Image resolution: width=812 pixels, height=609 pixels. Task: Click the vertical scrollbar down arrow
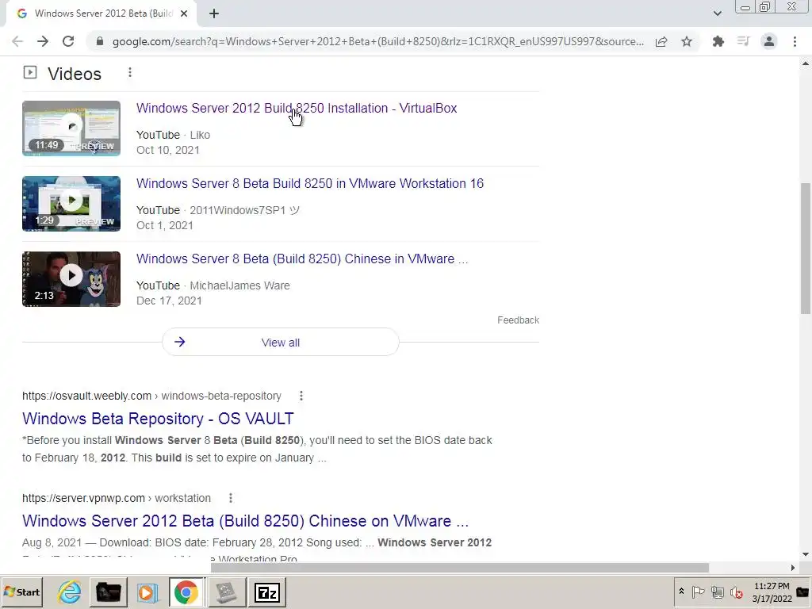(x=806, y=554)
